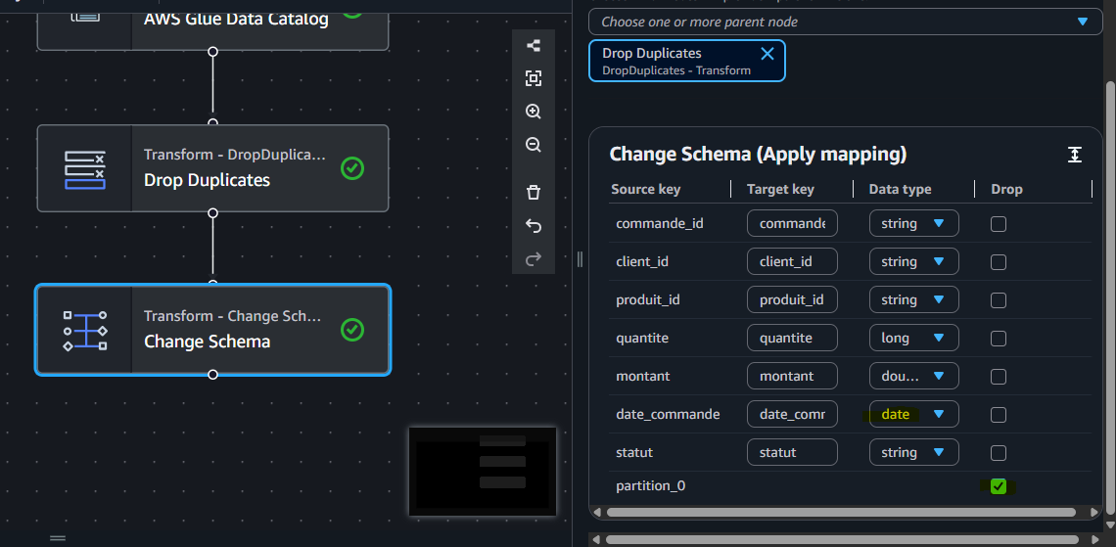Open data type dropdown for produit_id
Viewport: 1116px width, 547px height.
(x=914, y=300)
